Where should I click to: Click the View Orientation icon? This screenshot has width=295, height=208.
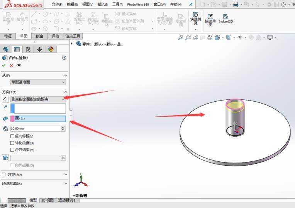217,37
